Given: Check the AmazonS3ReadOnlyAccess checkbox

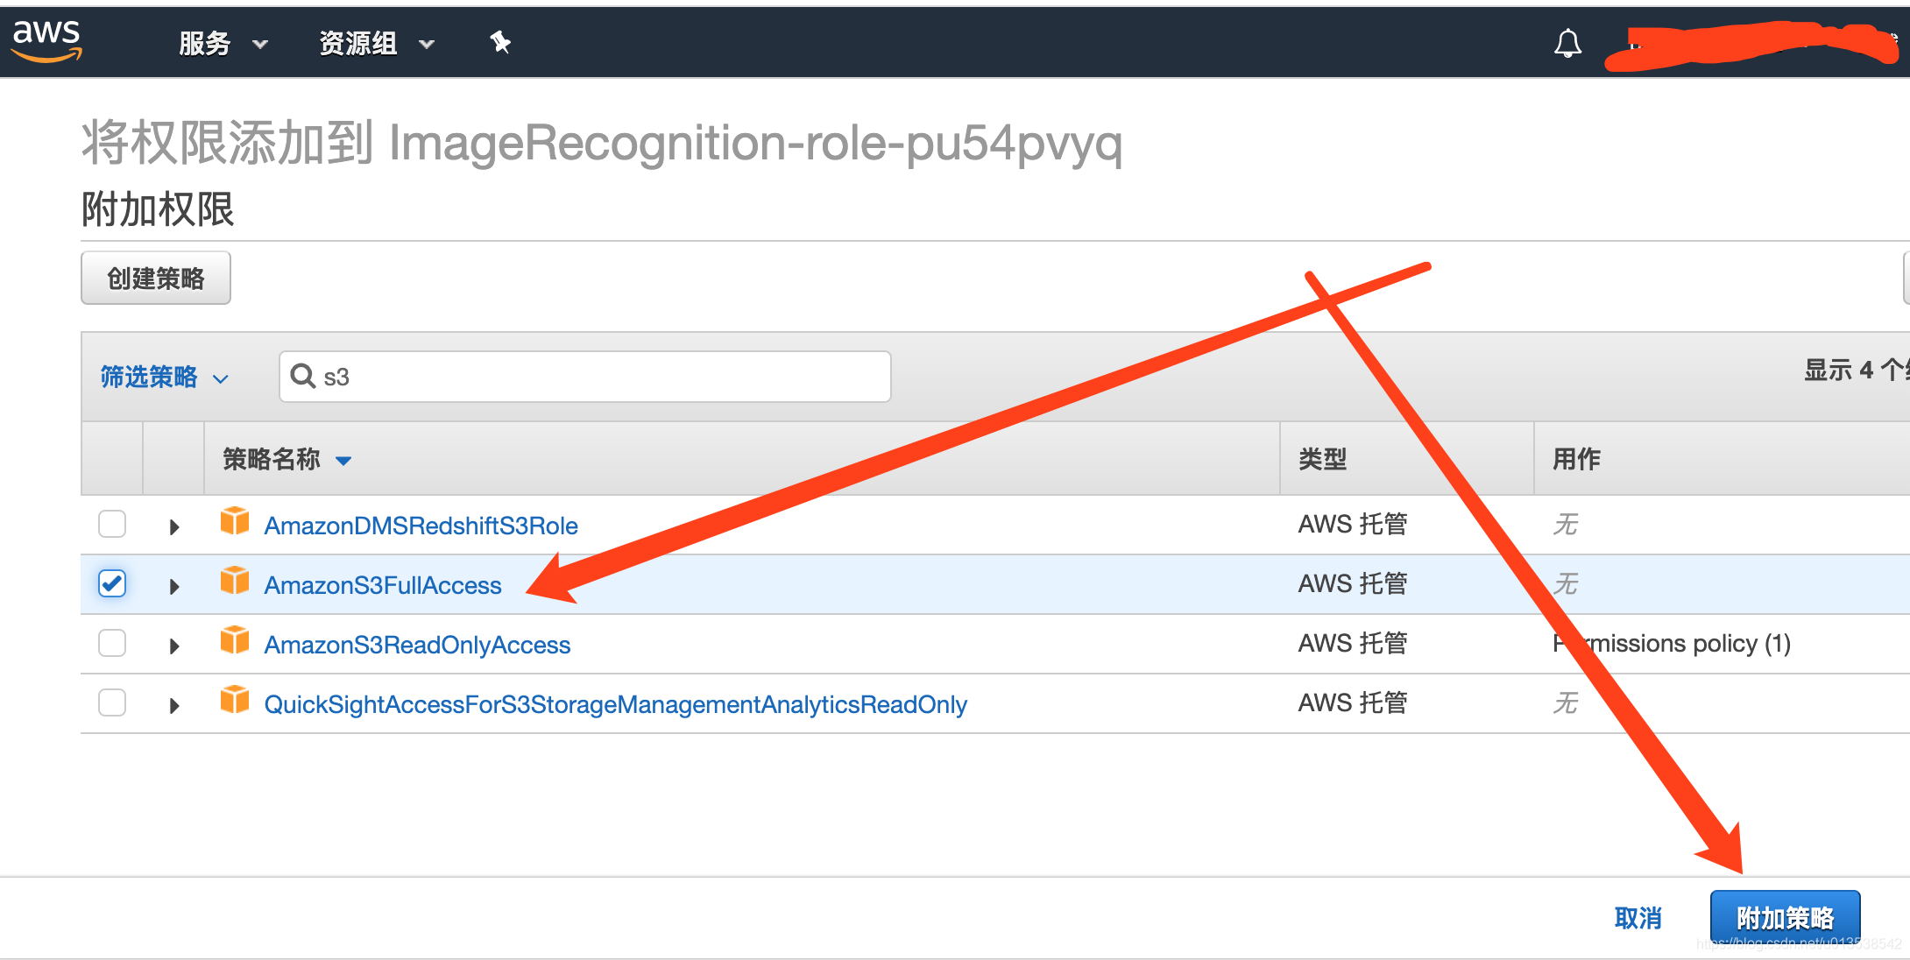Looking at the screenshot, I should [112, 643].
